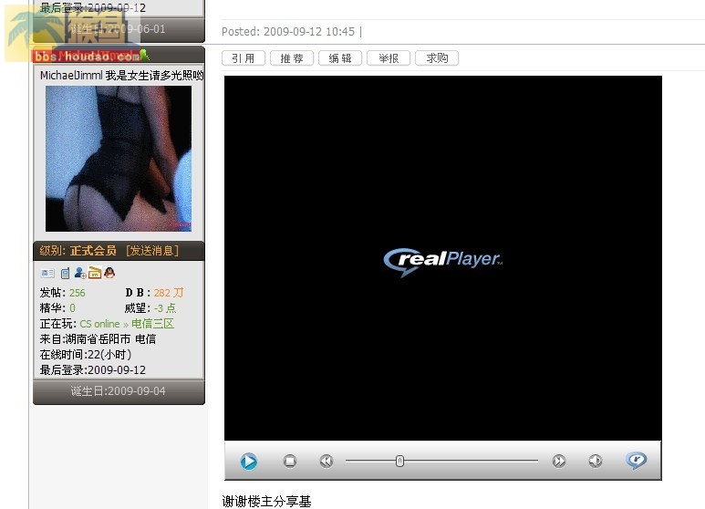Click the CS online game link

pyautogui.click(x=99, y=324)
